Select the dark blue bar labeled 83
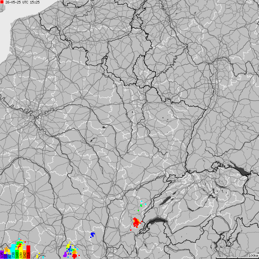Image resolution: width=259 pixels, height=259 pixels. coord(6,256)
